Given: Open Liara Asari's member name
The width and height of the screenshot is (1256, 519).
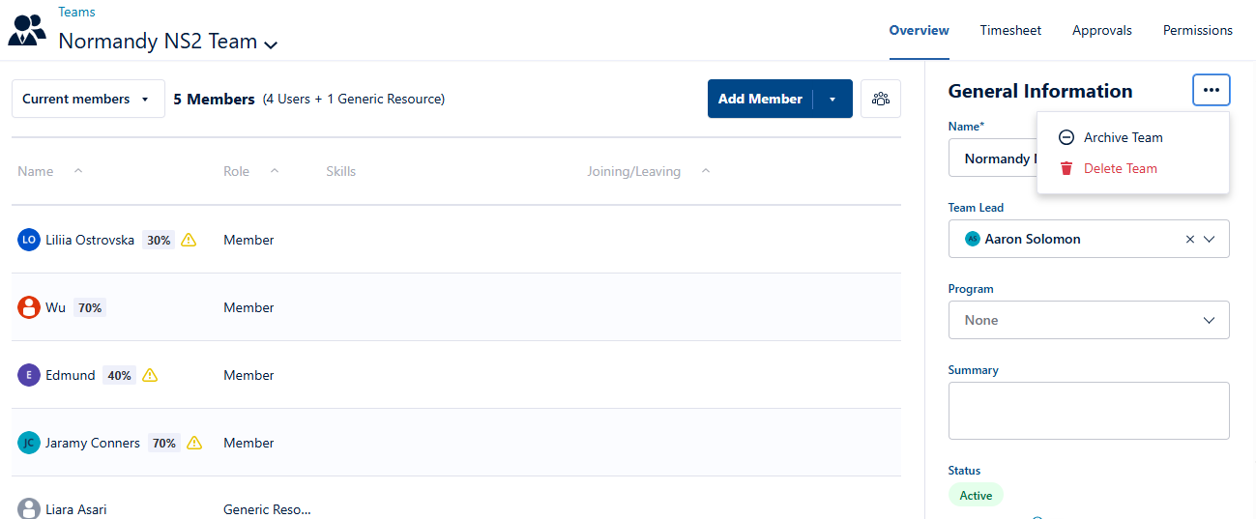Looking at the screenshot, I should click(76, 509).
